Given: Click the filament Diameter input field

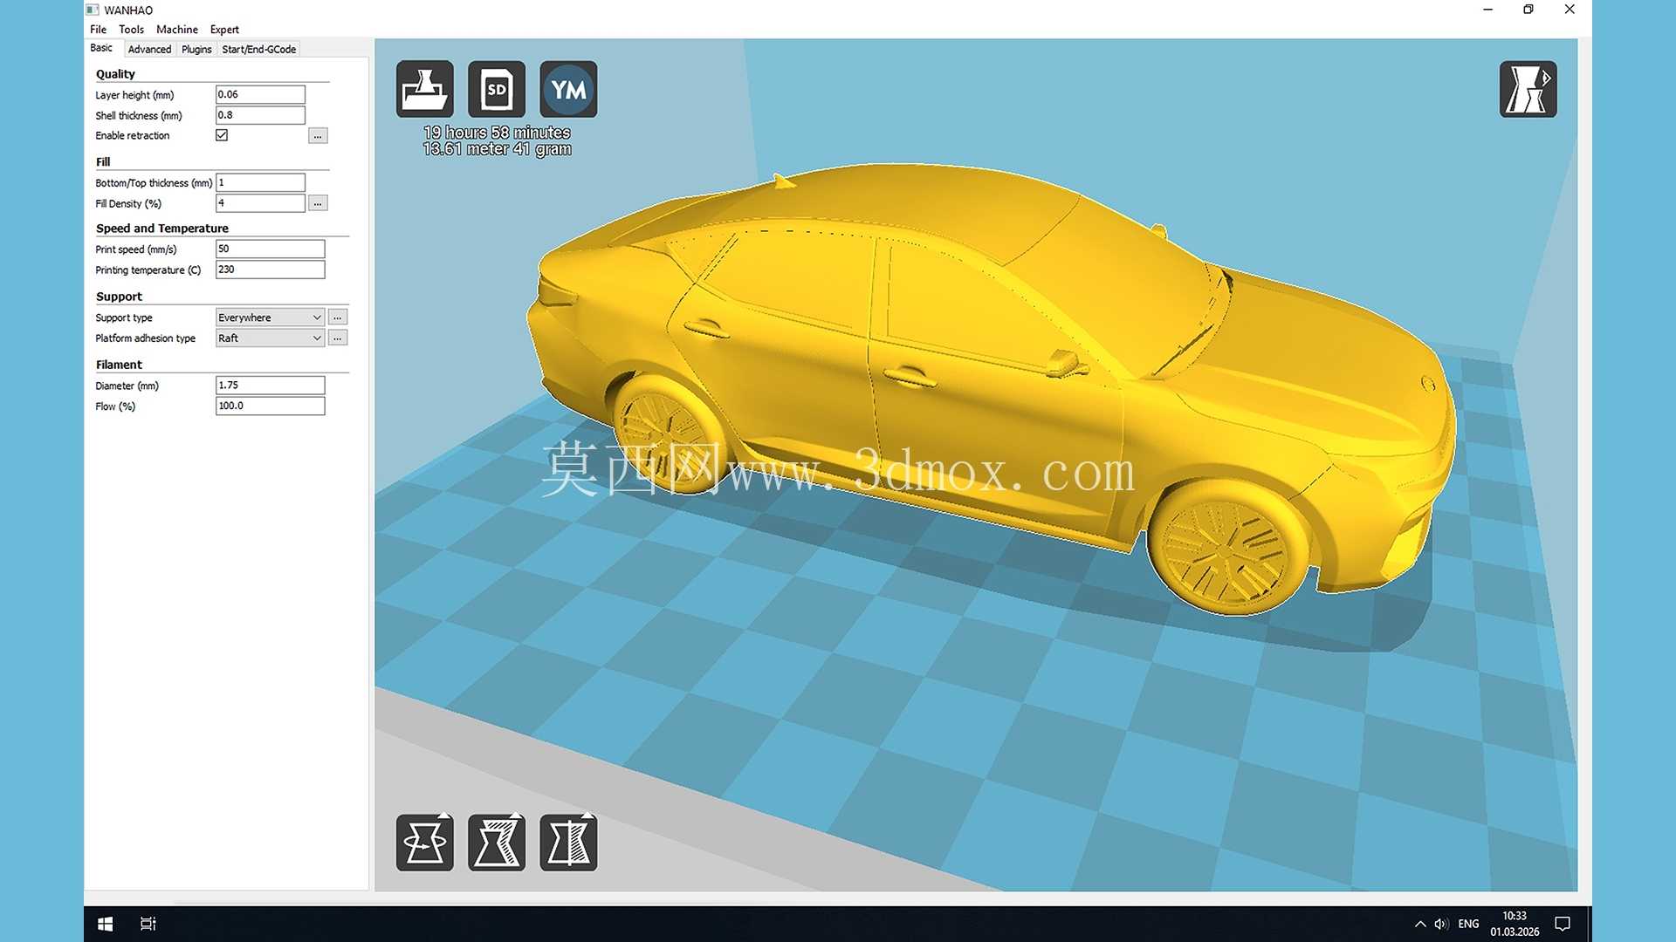Looking at the screenshot, I should 270,385.
